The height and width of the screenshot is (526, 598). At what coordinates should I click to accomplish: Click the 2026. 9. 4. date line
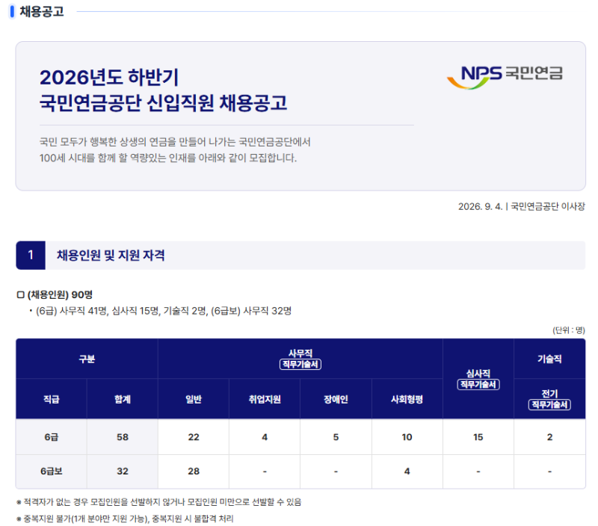click(x=521, y=206)
